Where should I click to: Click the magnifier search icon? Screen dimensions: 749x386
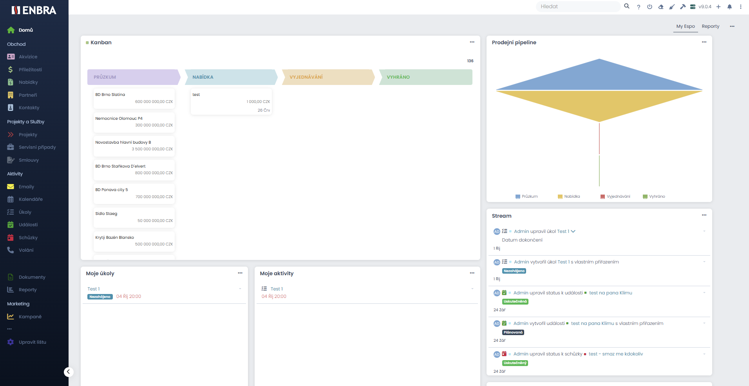[x=627, y=6]
